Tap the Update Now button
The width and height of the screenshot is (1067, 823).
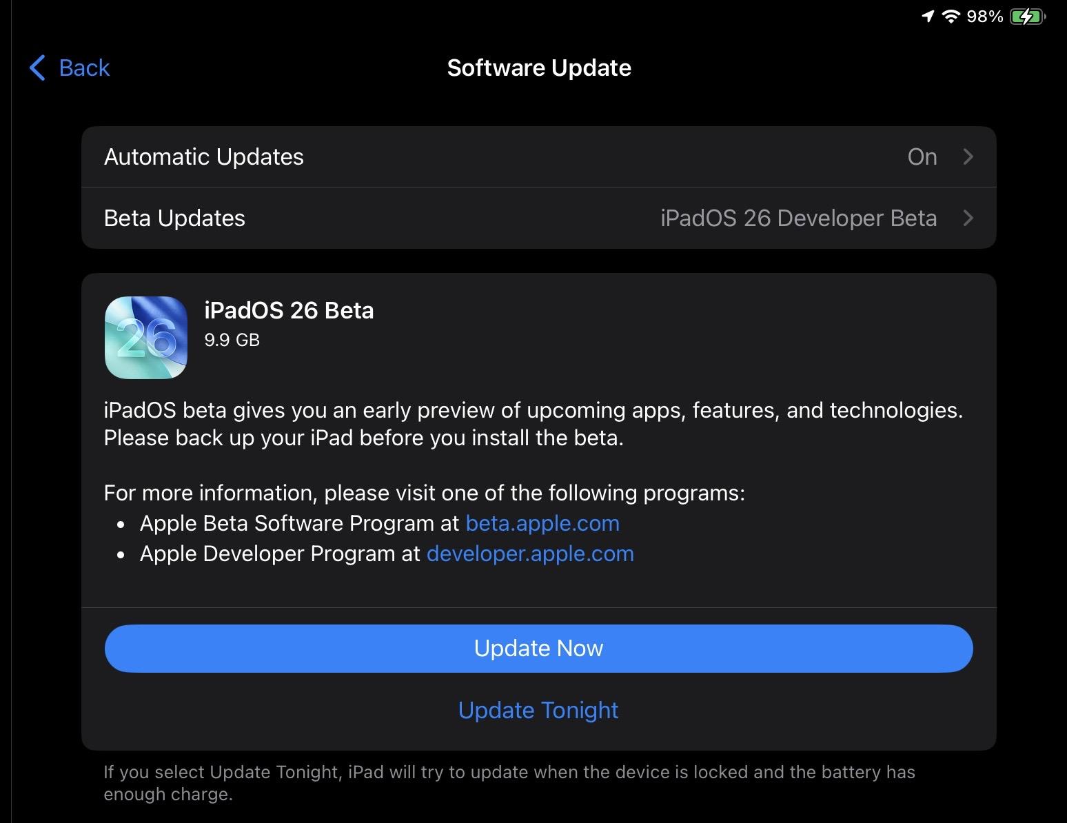[539, 649]
